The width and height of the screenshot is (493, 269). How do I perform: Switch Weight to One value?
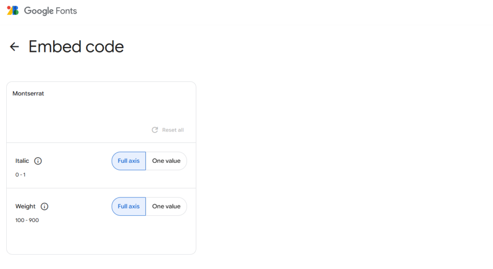[166, 207]
